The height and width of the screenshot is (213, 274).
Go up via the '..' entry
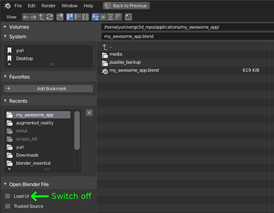[182, 47]
